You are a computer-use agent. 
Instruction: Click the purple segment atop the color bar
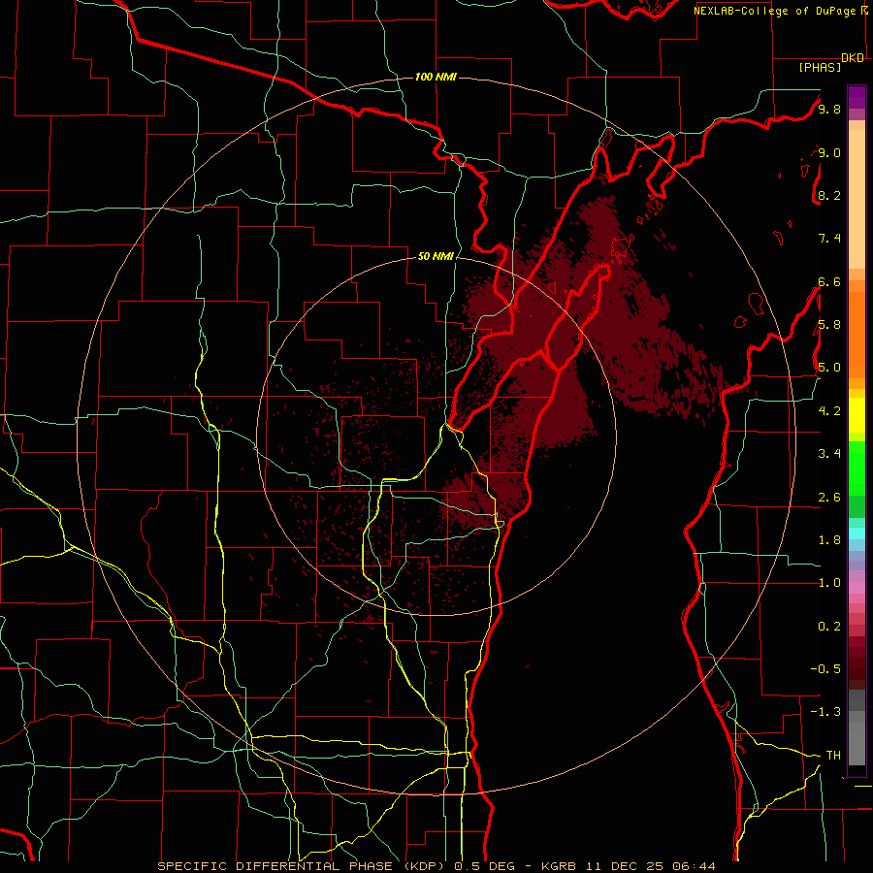(857, 97)
